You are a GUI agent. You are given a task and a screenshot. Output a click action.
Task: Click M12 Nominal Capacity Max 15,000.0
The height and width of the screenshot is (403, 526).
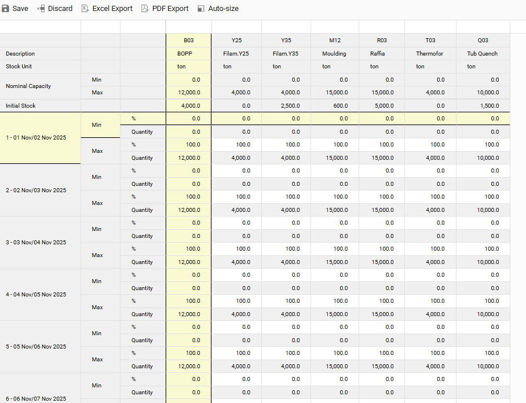click(335, 93)
